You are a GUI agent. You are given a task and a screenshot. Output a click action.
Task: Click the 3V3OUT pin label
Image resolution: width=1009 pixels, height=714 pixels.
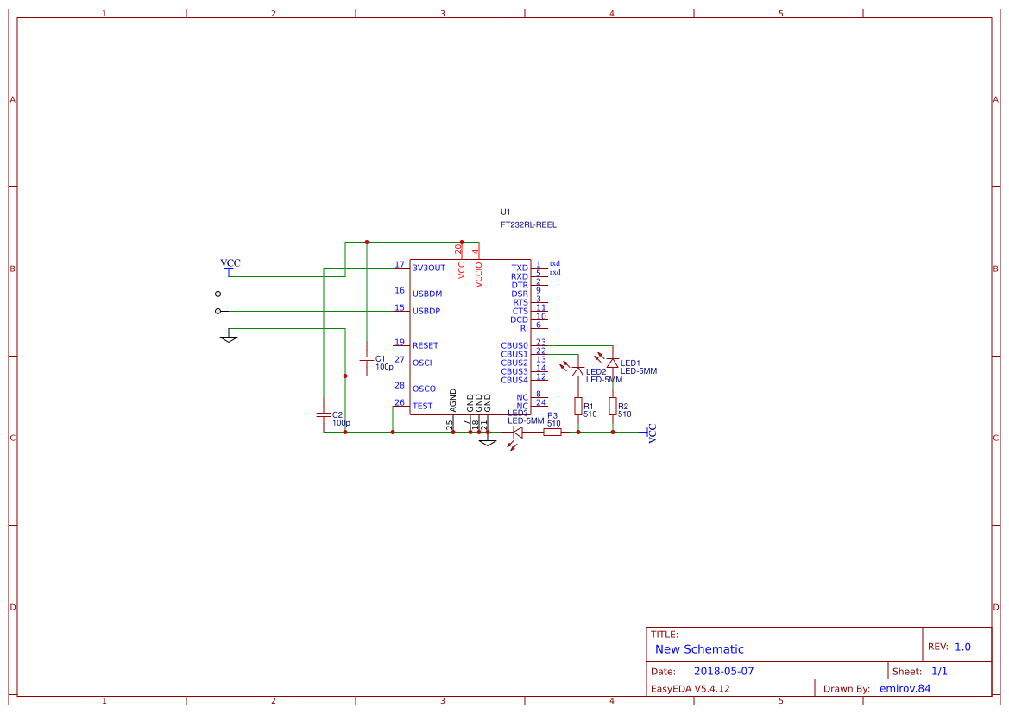[428, 268]
